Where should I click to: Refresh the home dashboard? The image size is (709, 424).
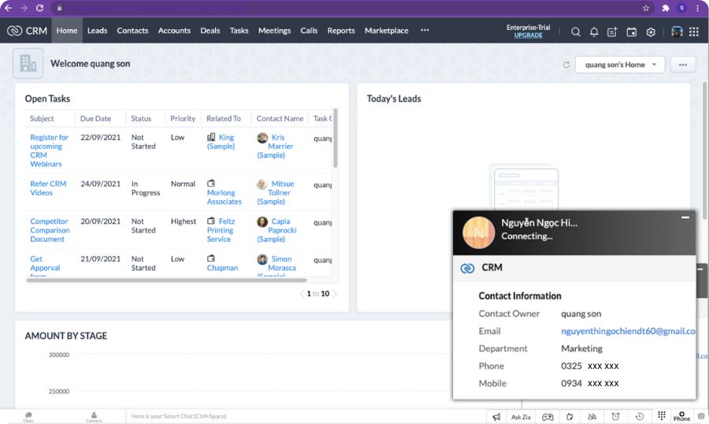coord(566,65)
